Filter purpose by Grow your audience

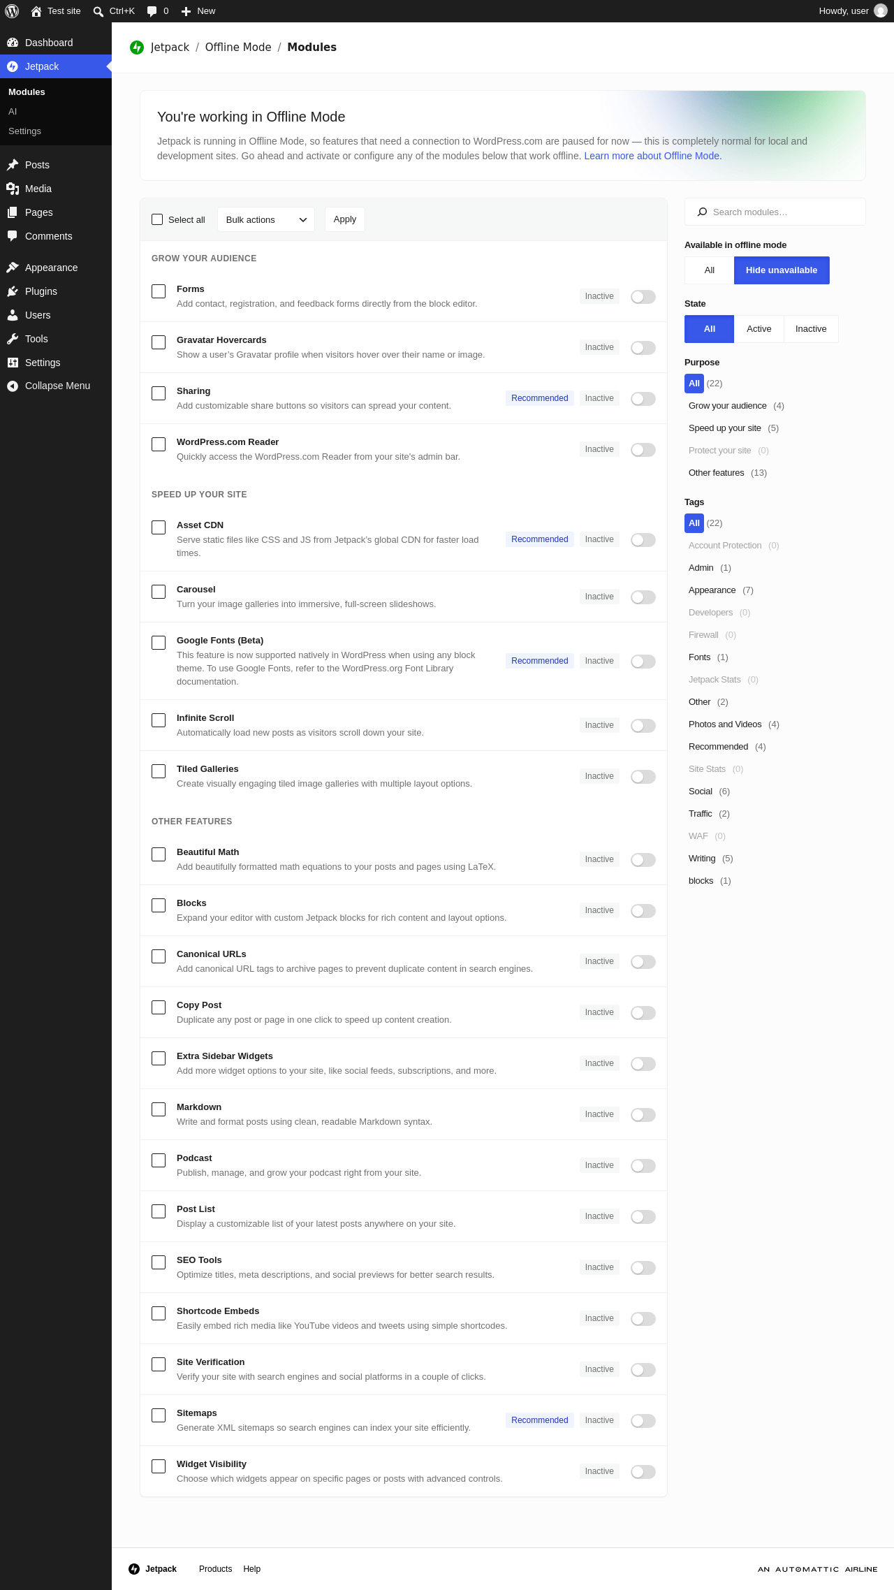pyautogui.click(x=728, y=406)
